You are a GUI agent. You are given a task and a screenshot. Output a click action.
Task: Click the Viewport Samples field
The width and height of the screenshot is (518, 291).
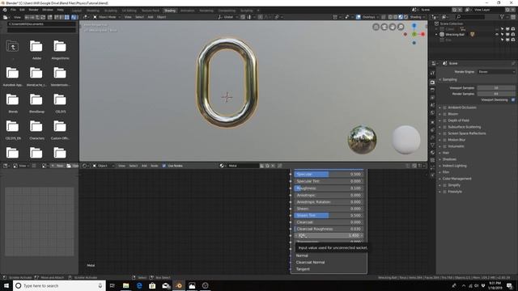coord(496,88)
